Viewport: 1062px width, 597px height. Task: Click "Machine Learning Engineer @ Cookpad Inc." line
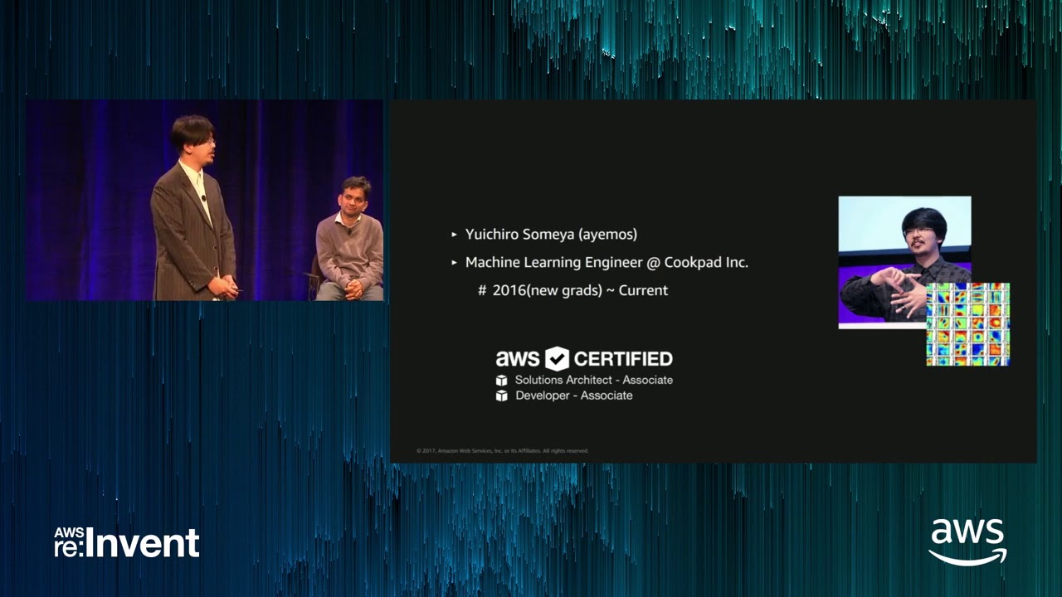(607, 262)
